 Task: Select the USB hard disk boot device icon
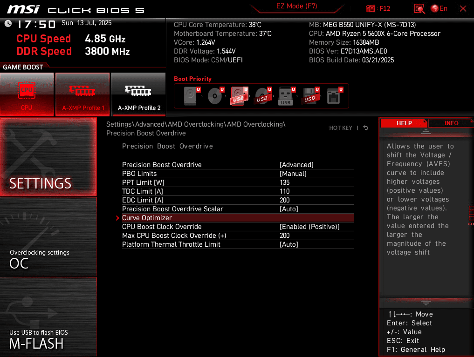[x=240, y=96]
